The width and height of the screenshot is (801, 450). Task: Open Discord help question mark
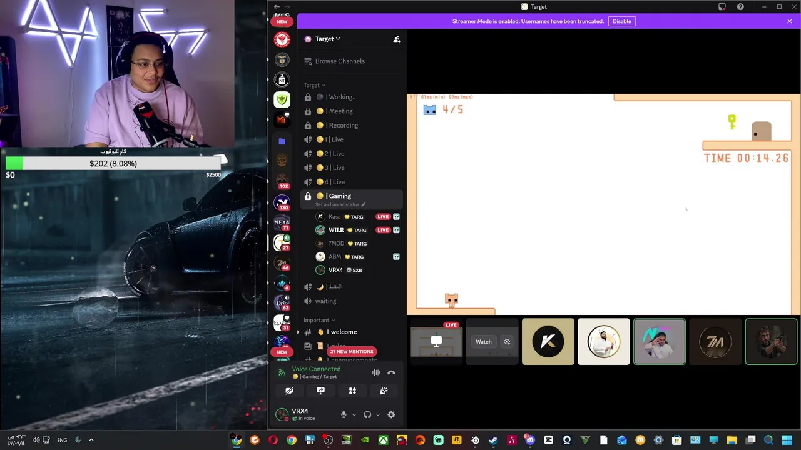740,7
